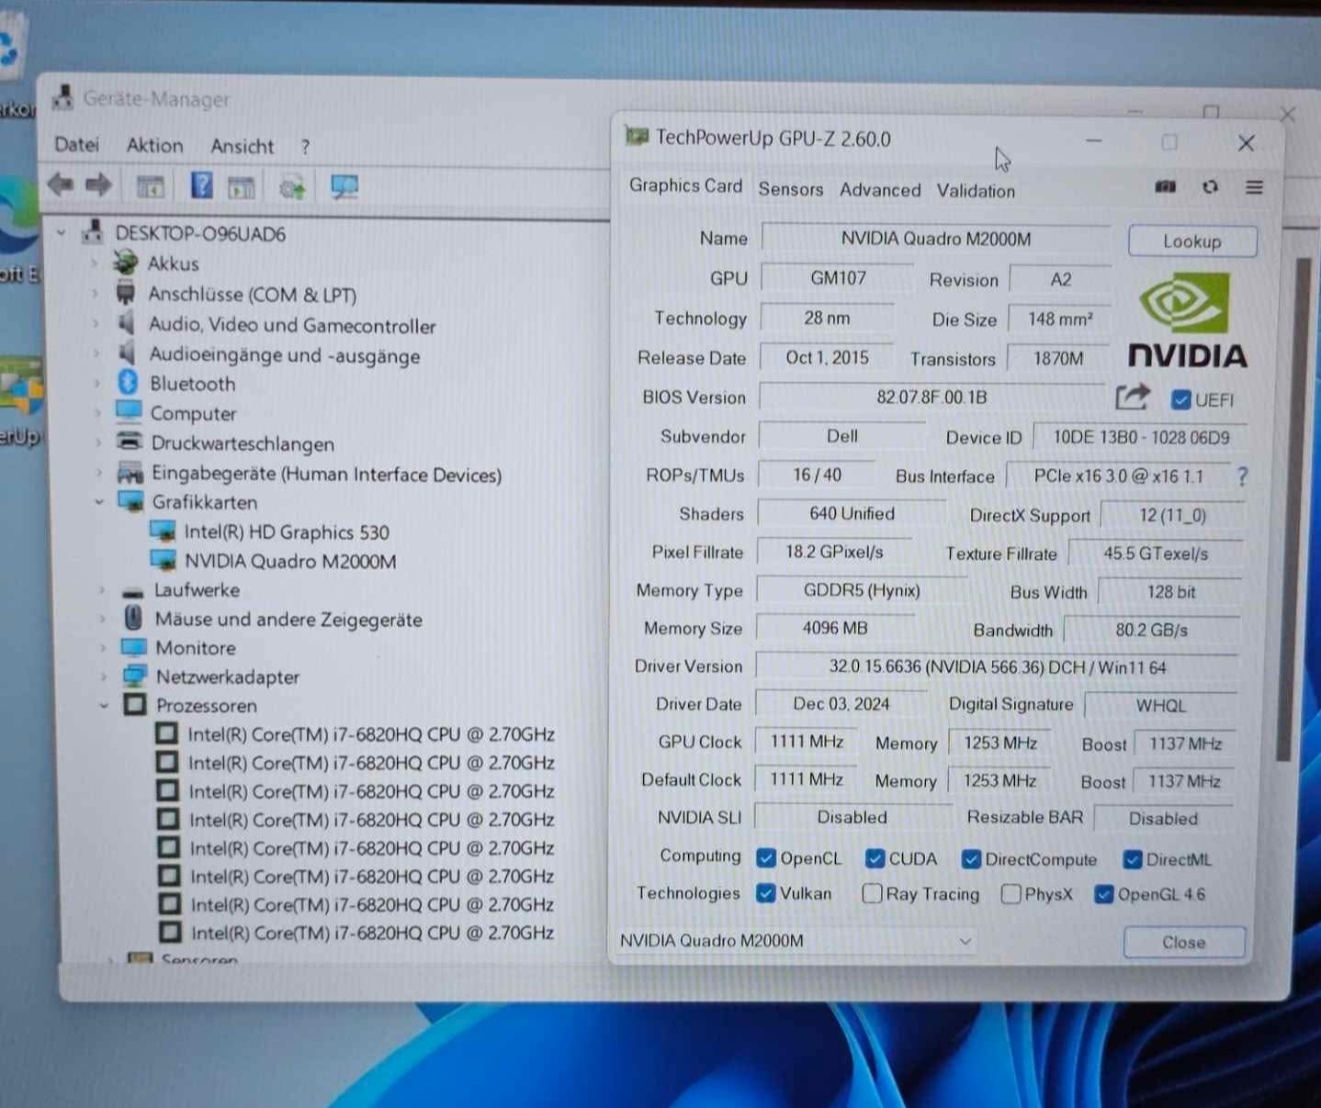Image resolution: width=1321 pixels, height=1108 pixels.
Task: Toggle the PhysX checkbox
Action: click(x=1011, y=893)
